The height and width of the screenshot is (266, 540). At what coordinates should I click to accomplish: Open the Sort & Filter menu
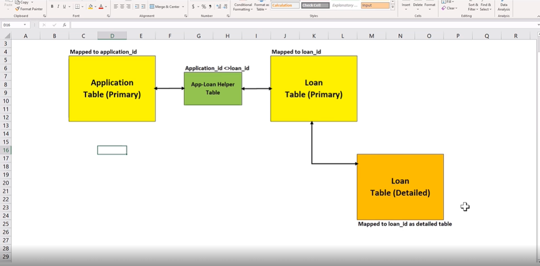473,7
